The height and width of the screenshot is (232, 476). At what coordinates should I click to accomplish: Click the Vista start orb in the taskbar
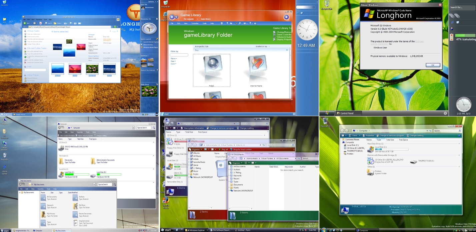[323, 230]
